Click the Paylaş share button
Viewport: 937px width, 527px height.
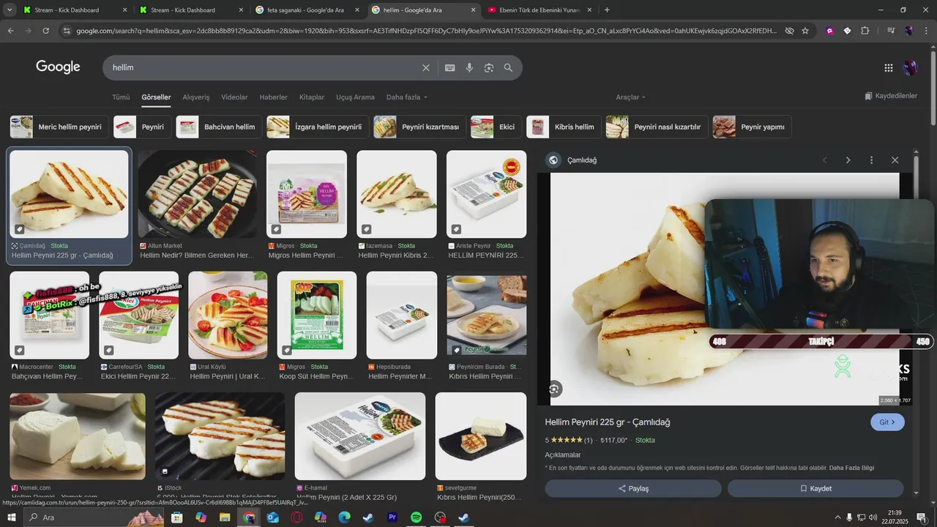click(633, 488)
